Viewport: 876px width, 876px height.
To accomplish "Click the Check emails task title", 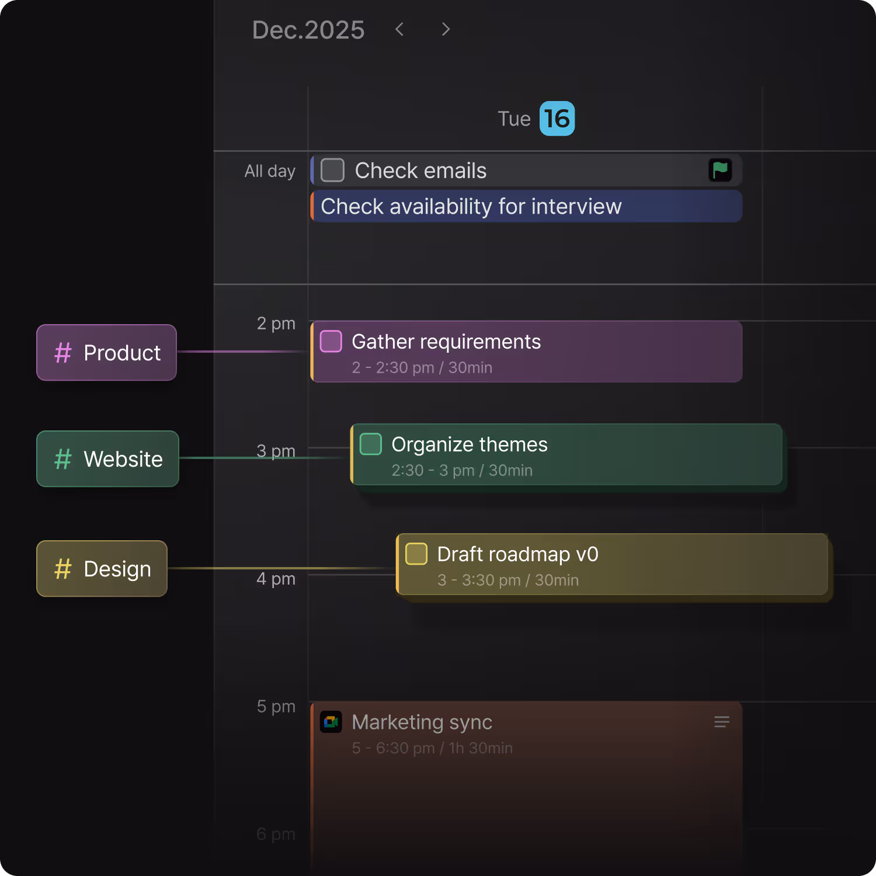I will (x=420, y=171).
